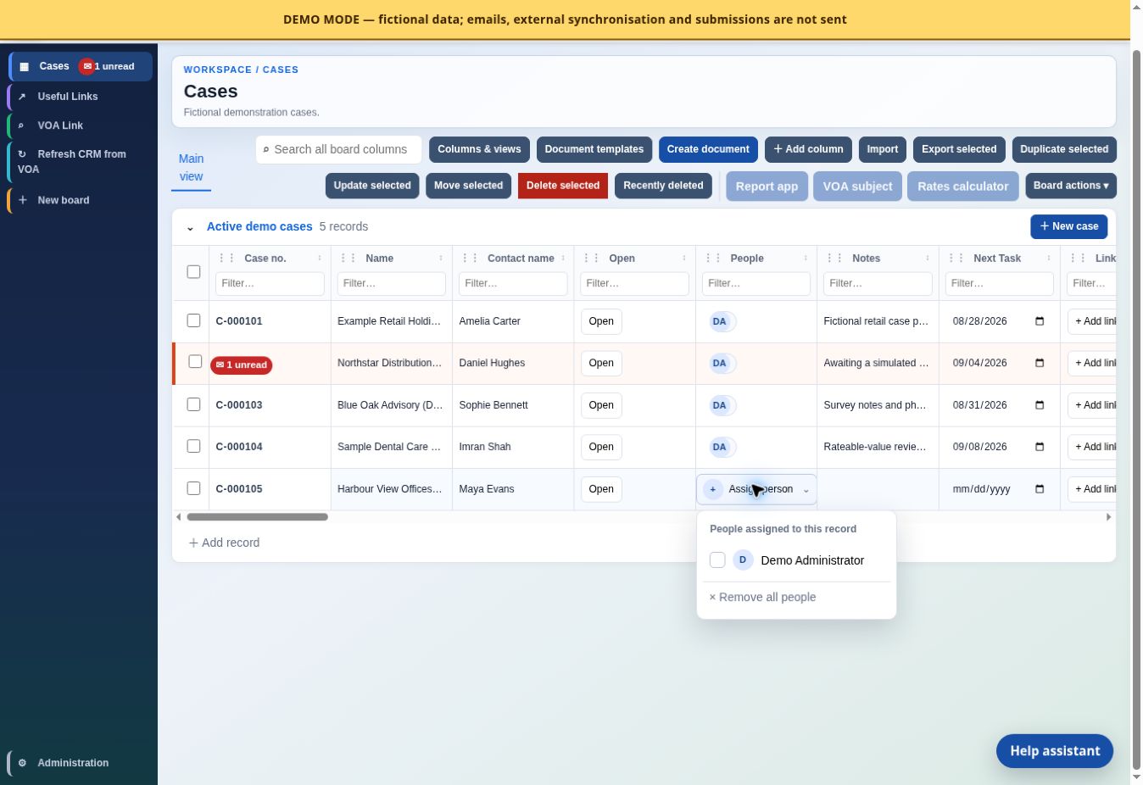Open the calendar picker for date 09/04/2026

click(x=1040, y=363)
